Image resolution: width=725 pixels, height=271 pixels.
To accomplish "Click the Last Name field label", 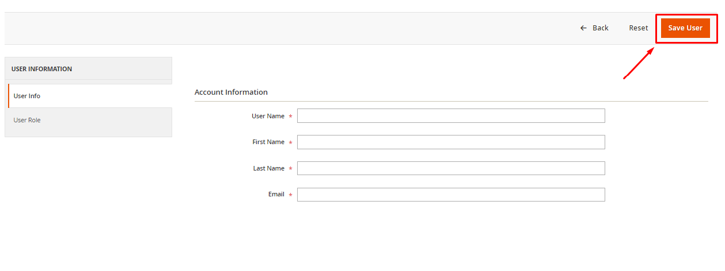I will [269, 168].
